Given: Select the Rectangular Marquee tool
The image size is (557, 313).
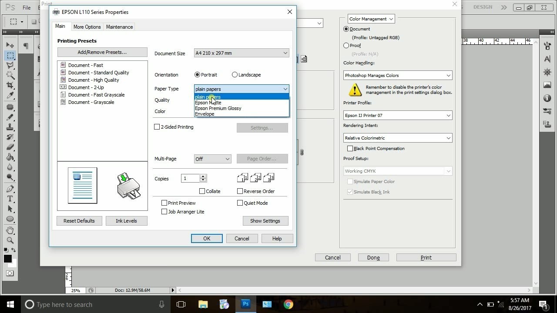Looking at the screenshot, I should click(x=10, y=56).
